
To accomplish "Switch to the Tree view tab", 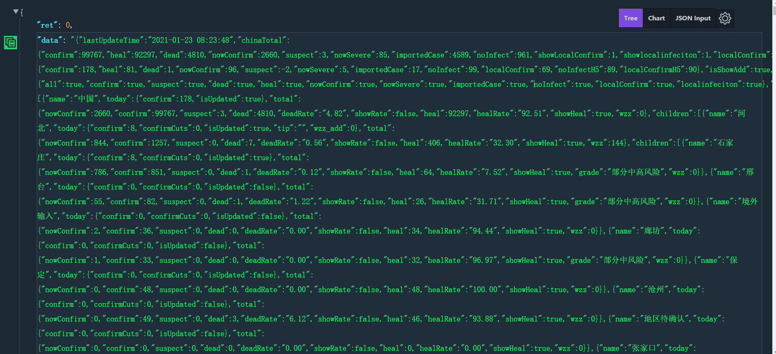I will pos(631,18).
